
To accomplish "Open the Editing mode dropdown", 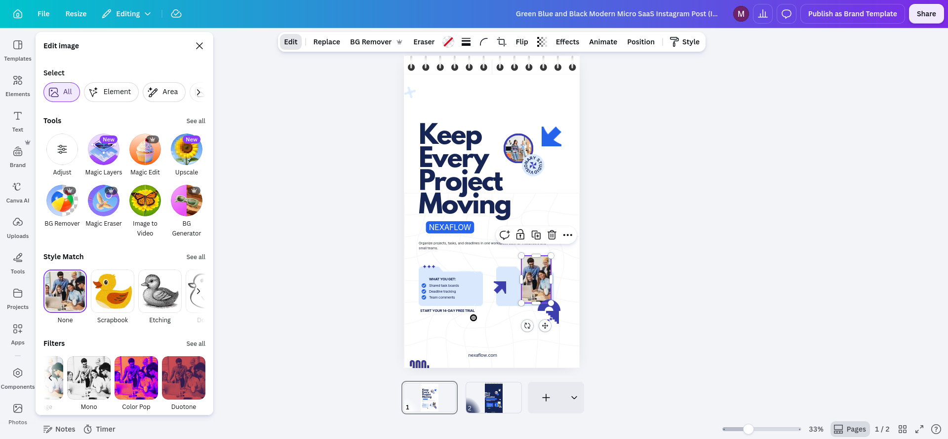I will click(126, 14).
